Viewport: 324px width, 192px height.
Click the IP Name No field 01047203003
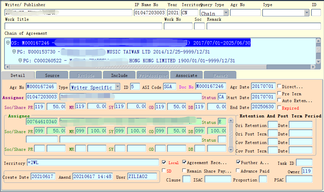coord(150,13)
